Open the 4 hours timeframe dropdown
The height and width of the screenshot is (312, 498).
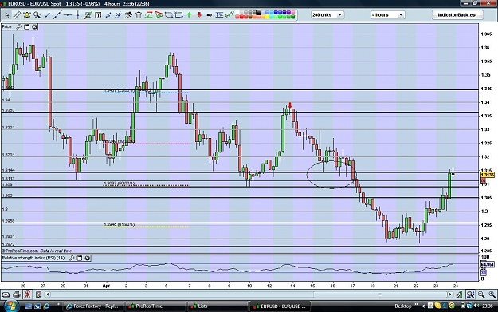click(387, 15)
